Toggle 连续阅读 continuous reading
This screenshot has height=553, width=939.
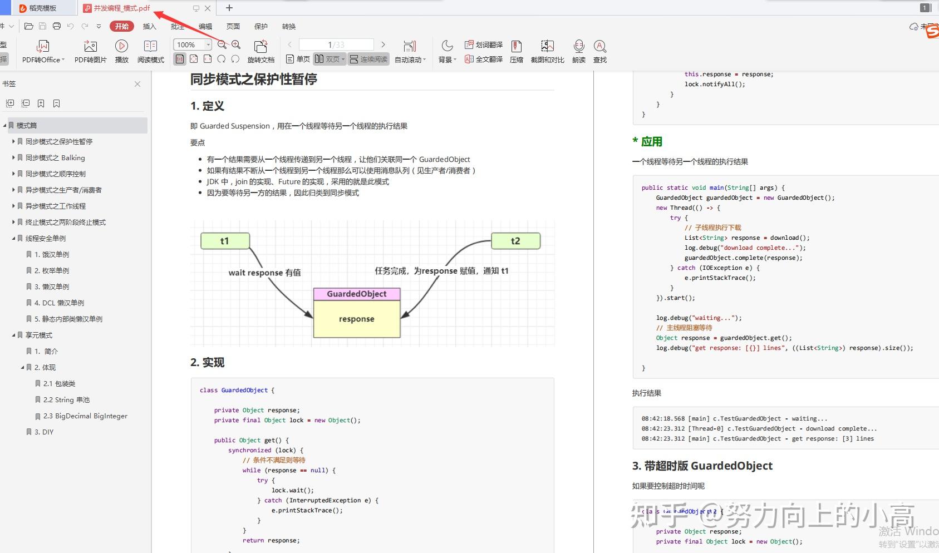pyautogui.click(x=368, y=59)
